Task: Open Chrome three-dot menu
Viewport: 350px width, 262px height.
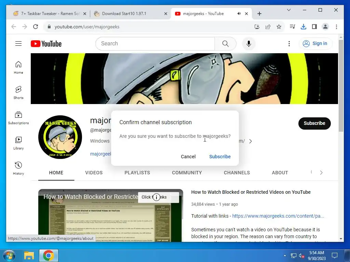Action: [x=336, y=27]
